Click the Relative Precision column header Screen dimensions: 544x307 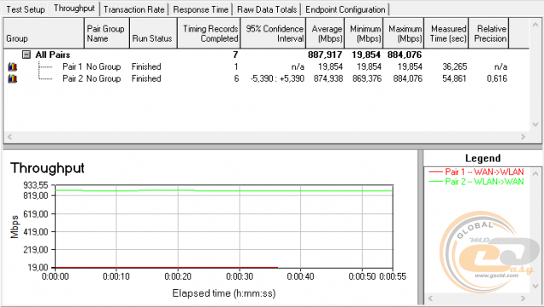pyautogui.click(x=489, y=33)
